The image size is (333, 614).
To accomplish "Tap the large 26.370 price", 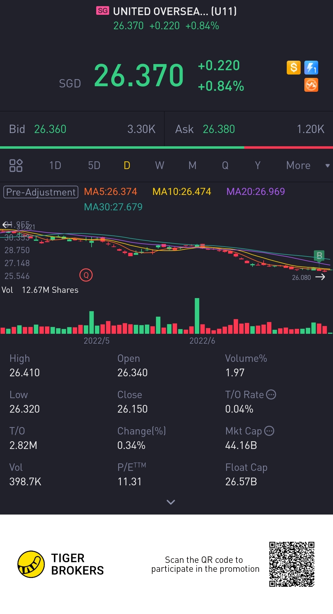I will point(139,75).
